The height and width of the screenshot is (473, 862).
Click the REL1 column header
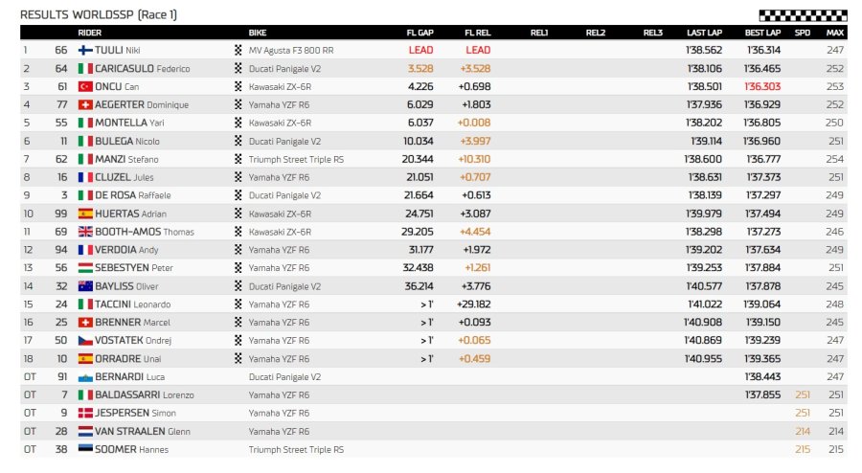[539, 33]
